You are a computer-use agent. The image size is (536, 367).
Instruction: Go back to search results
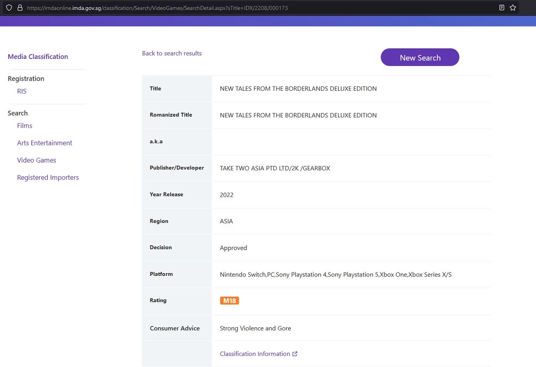(172, 53)
